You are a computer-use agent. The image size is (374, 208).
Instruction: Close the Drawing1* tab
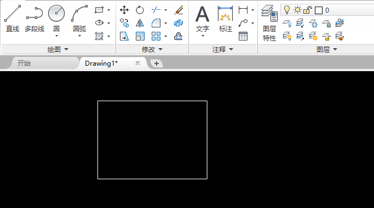[x=137, y=63]
